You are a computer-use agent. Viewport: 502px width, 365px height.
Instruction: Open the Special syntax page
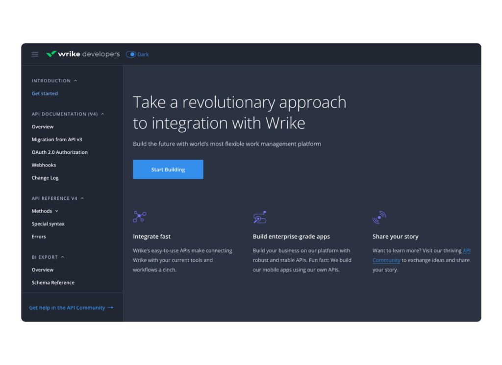(x=48, y=224)
